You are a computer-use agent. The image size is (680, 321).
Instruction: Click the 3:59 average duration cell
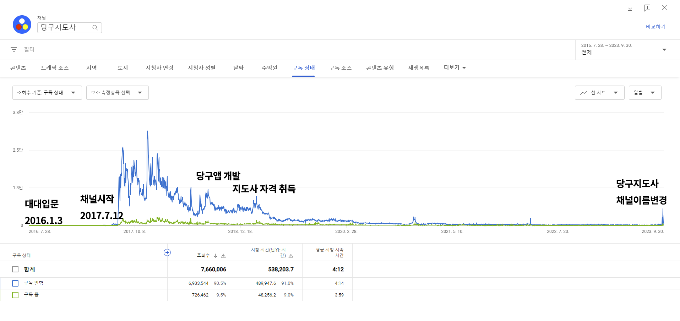(x=339, y=295)
